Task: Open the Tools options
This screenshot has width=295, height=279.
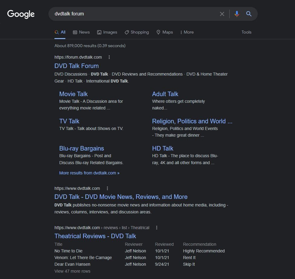Action: (x=246, y=32)
